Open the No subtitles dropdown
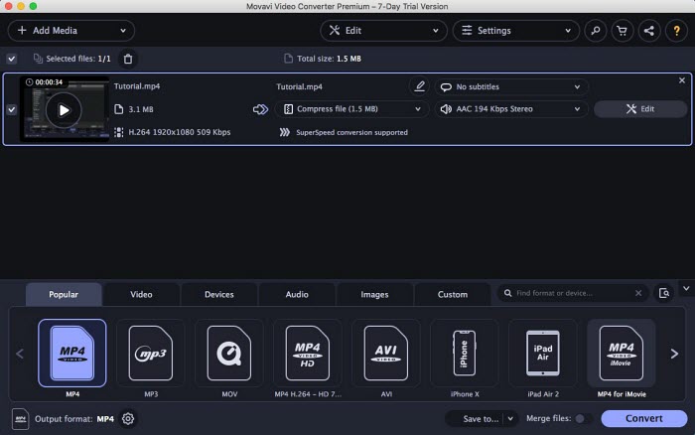 click(x=511, y=87)
